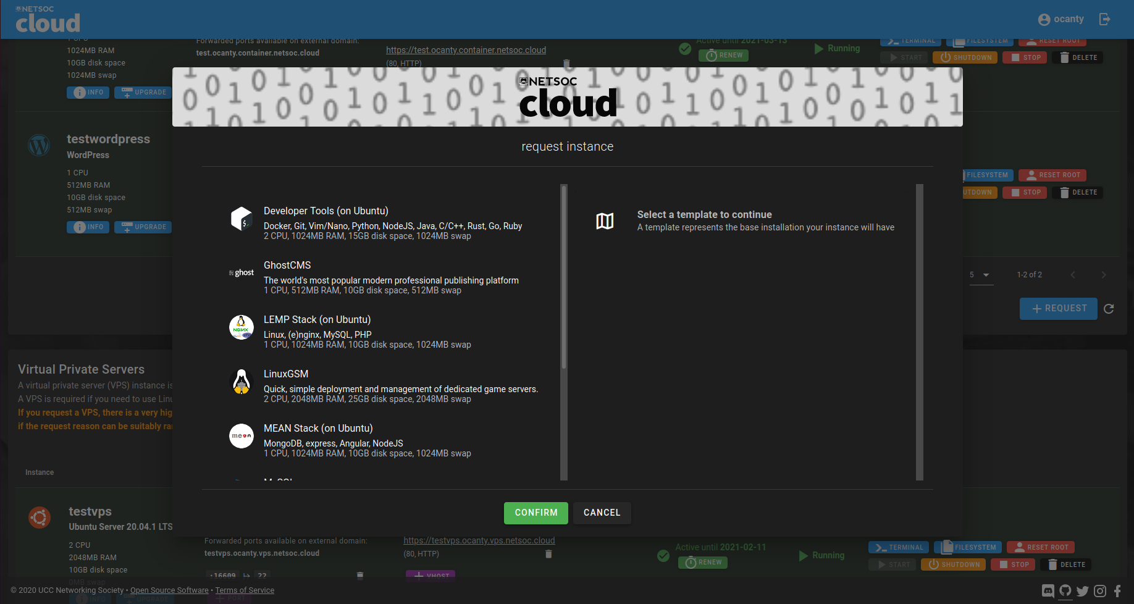Open the GitHub icon in footer
Viewport: 1134px width, 604px height.
pos(1065,591)
